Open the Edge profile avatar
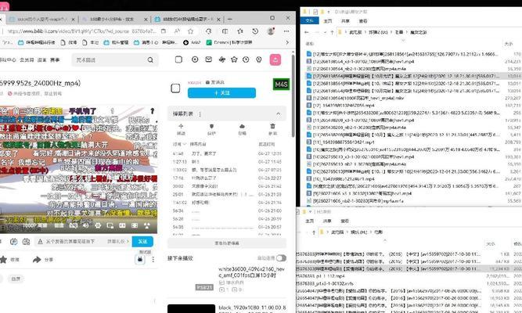 click(x=271, y=31)
